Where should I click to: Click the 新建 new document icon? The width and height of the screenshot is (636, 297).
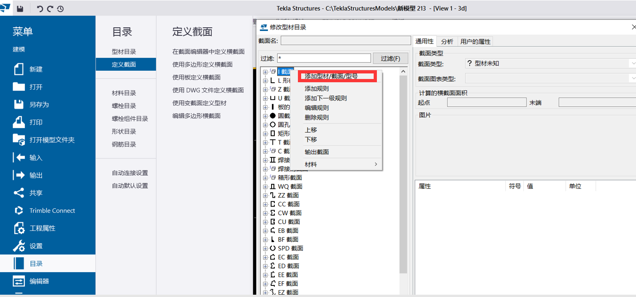[x=19, y=69]
